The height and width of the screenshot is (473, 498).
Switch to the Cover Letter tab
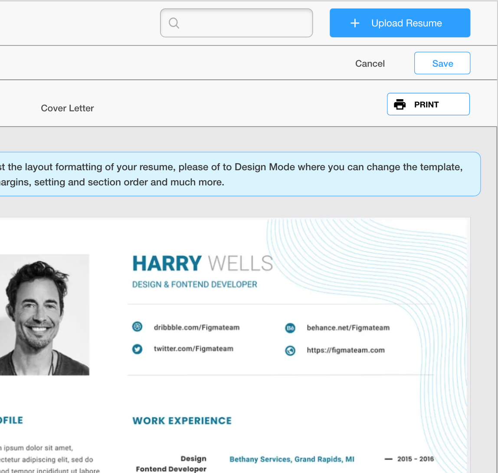(67, 108)
